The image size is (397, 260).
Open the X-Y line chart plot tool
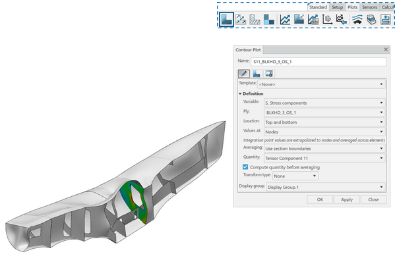(x=285, y=20)
